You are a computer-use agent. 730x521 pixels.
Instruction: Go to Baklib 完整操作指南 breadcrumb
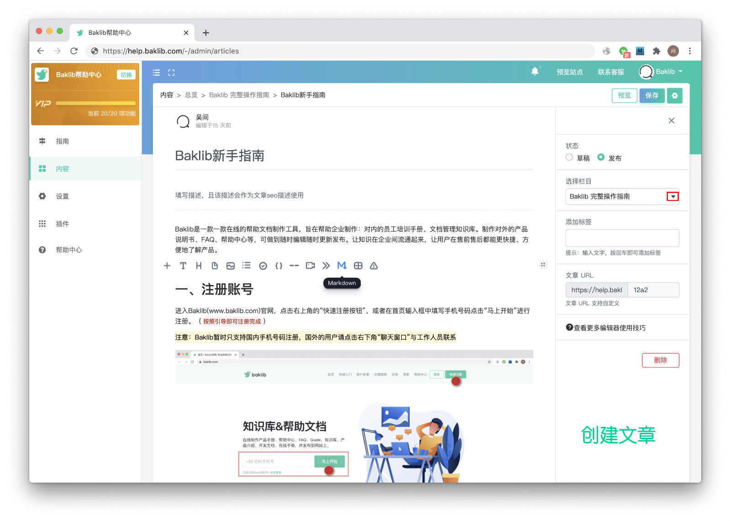pos(239,95)
